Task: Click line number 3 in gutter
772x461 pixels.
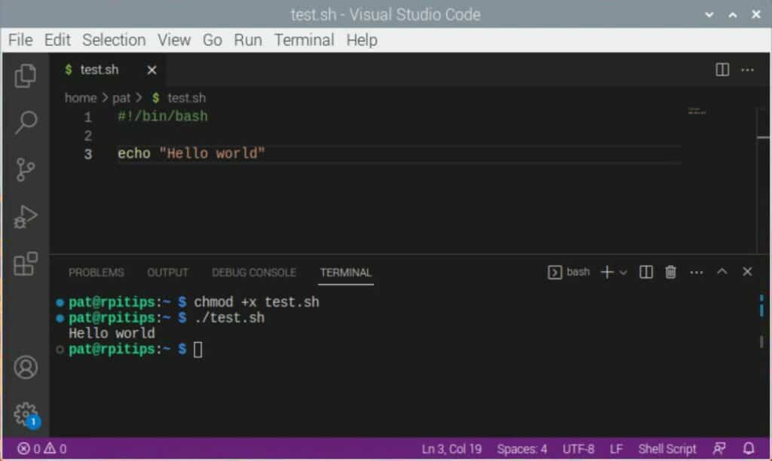Action: [x=87, y=154]
